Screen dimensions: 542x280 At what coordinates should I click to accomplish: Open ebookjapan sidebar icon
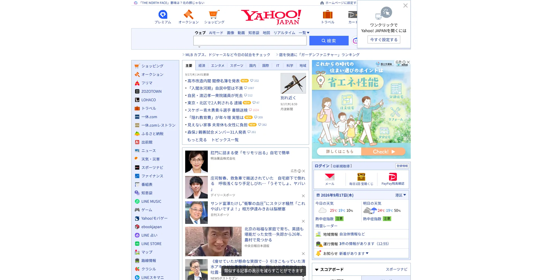tap(137, 227)
